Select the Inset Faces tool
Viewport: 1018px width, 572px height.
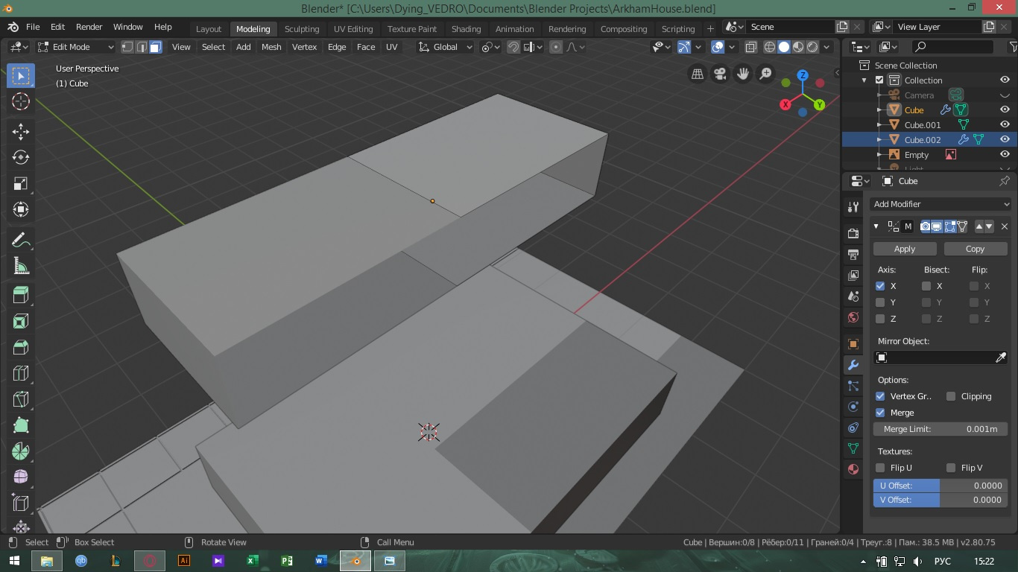[21, 321]
